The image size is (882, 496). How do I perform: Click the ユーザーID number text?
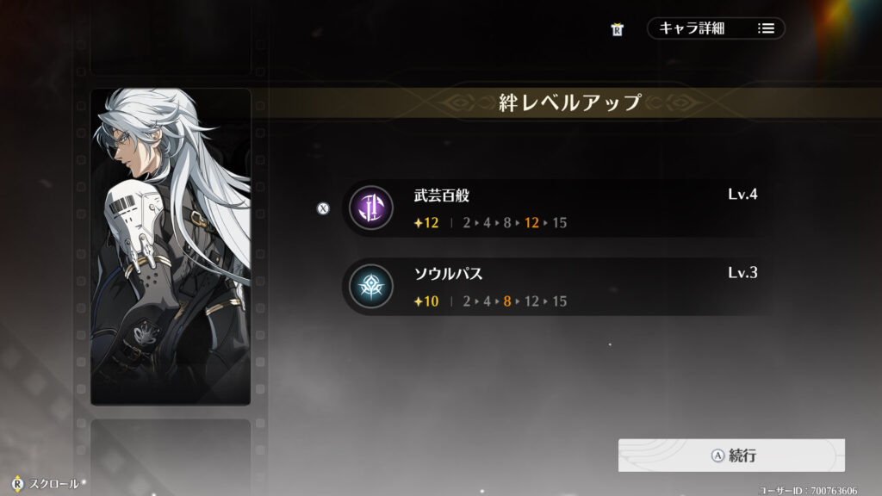pyautogui.click(x=834, y=491)
